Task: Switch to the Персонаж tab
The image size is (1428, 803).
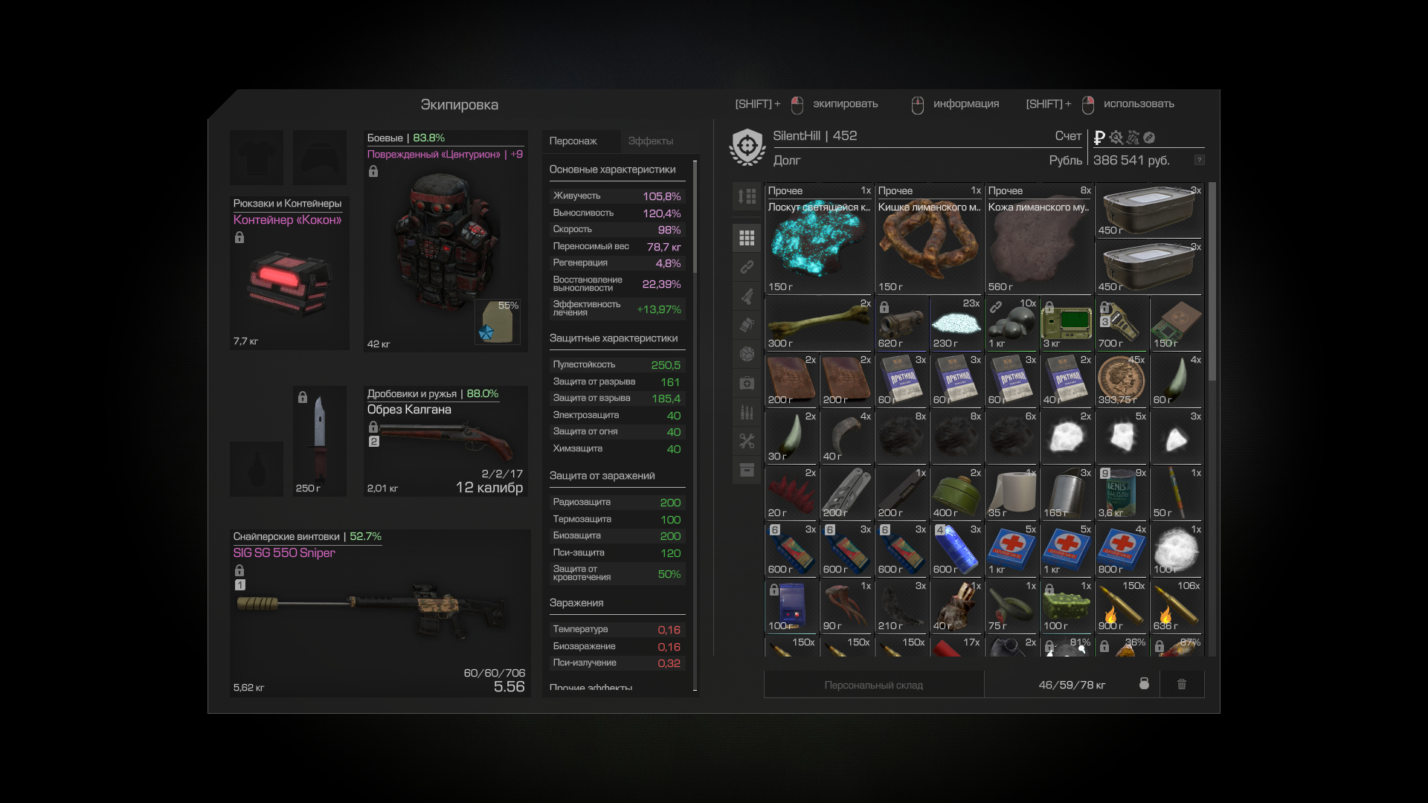Action: click(x=573, y=141)
